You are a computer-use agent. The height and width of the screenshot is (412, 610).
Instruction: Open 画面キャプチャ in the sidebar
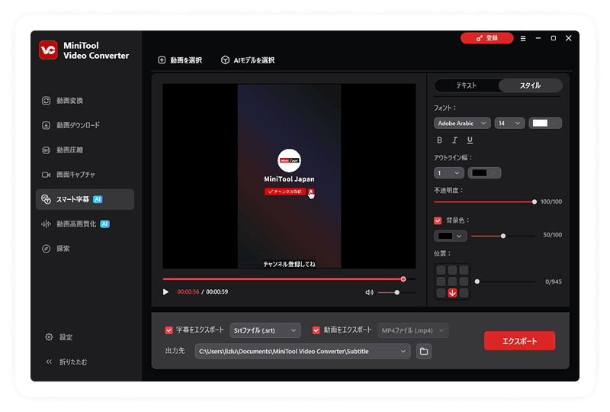pyautogui.click(x=68, y=175)
